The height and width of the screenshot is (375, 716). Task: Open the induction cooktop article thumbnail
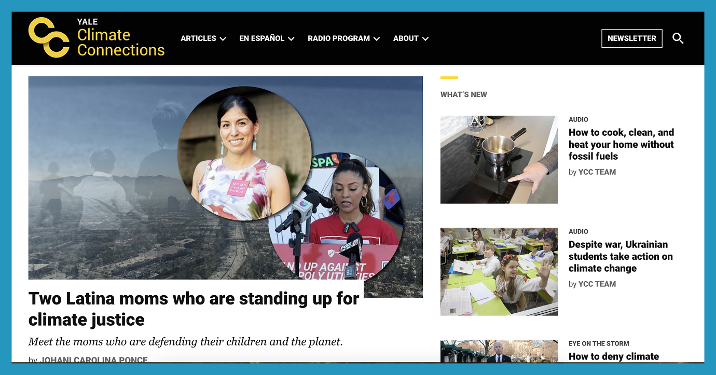pos(499,160)
